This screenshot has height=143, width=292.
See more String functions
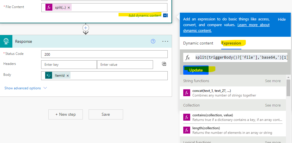(x=273, y=81)
